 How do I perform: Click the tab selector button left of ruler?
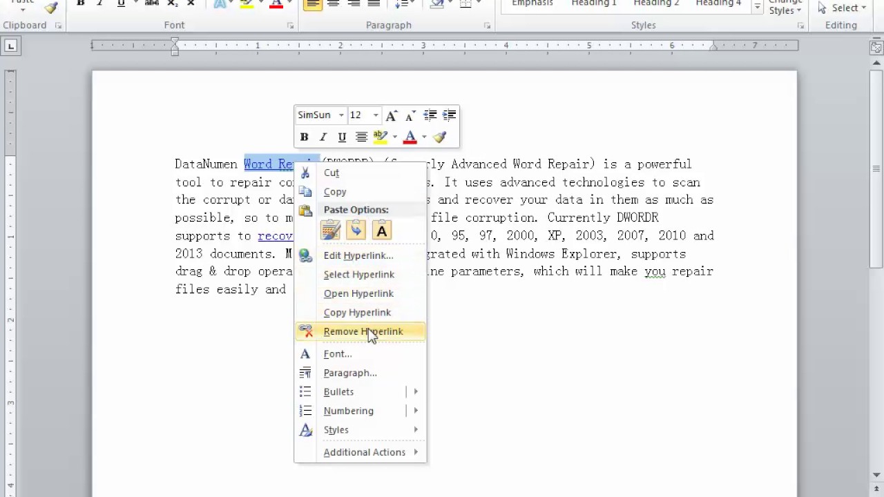point(11,46)
